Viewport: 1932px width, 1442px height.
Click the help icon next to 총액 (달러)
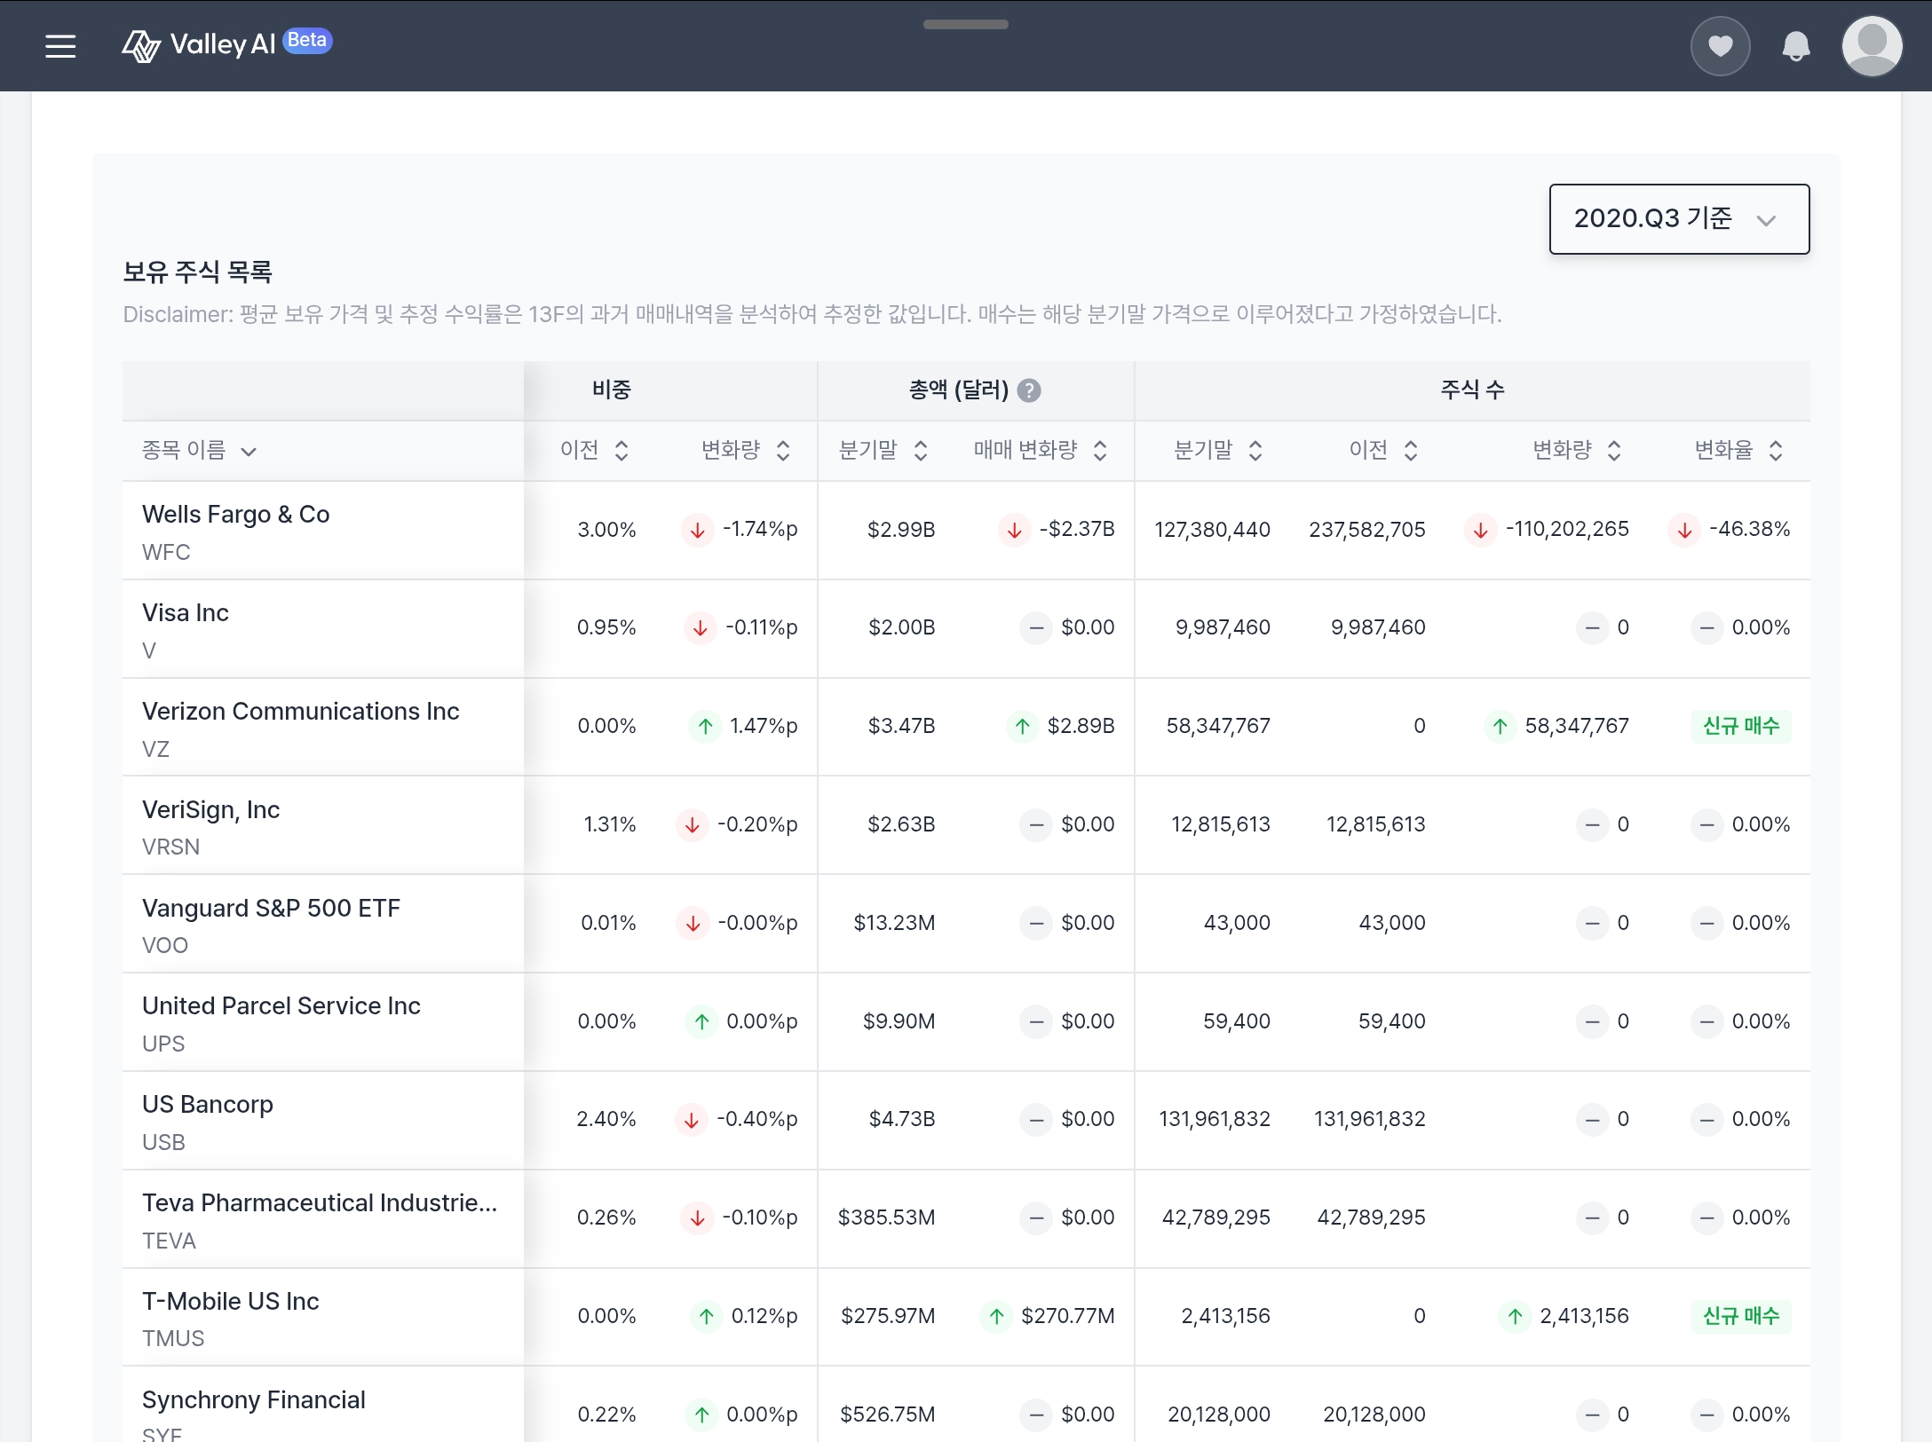point(1029,390)
